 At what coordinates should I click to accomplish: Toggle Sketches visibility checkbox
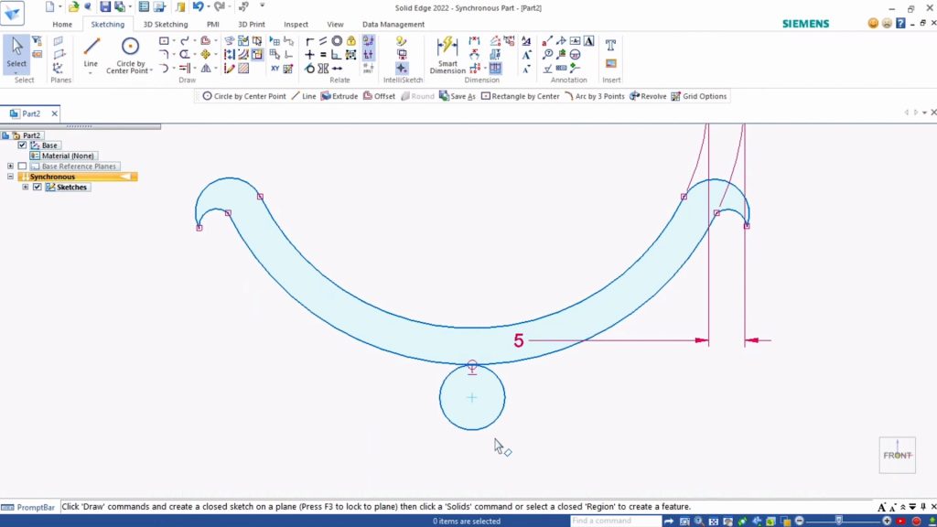37,187
